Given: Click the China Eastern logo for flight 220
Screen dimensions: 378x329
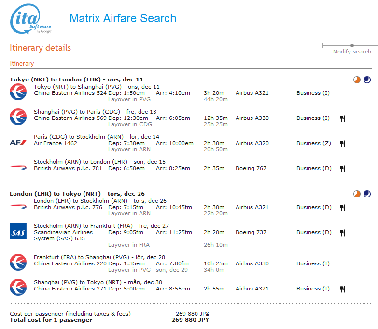Looking at the screenshot, I should 18,262.
